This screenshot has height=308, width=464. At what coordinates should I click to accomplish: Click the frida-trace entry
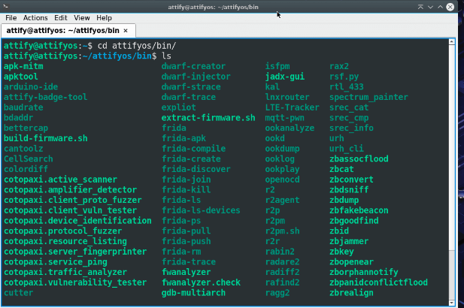point(189,262)
